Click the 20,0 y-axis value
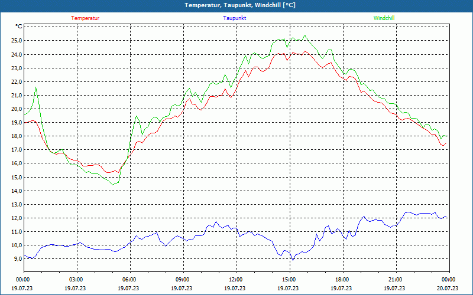 [x=17, y=109]
